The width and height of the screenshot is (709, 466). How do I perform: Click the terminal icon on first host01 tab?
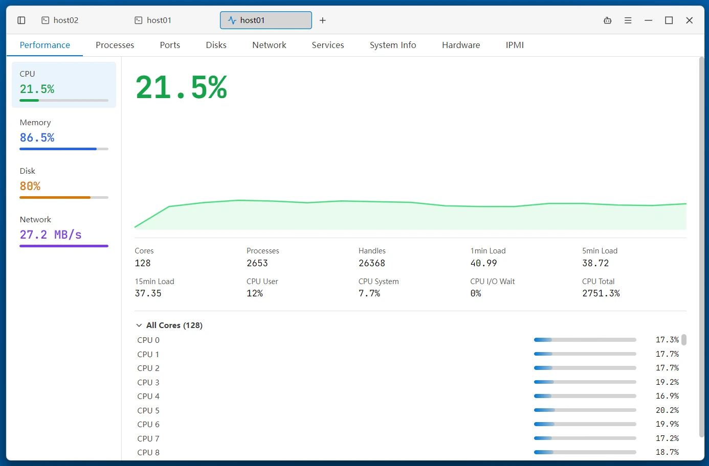[x=139, y=20]
